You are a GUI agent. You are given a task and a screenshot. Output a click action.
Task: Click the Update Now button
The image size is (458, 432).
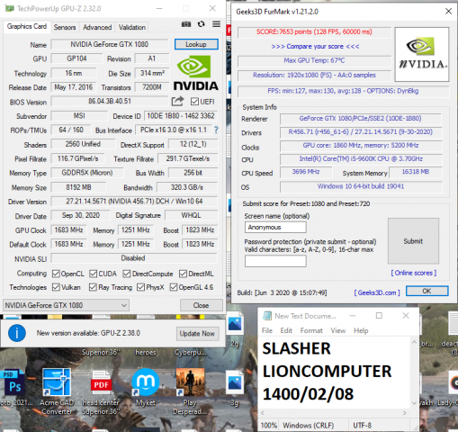click(x=197, y=334)
